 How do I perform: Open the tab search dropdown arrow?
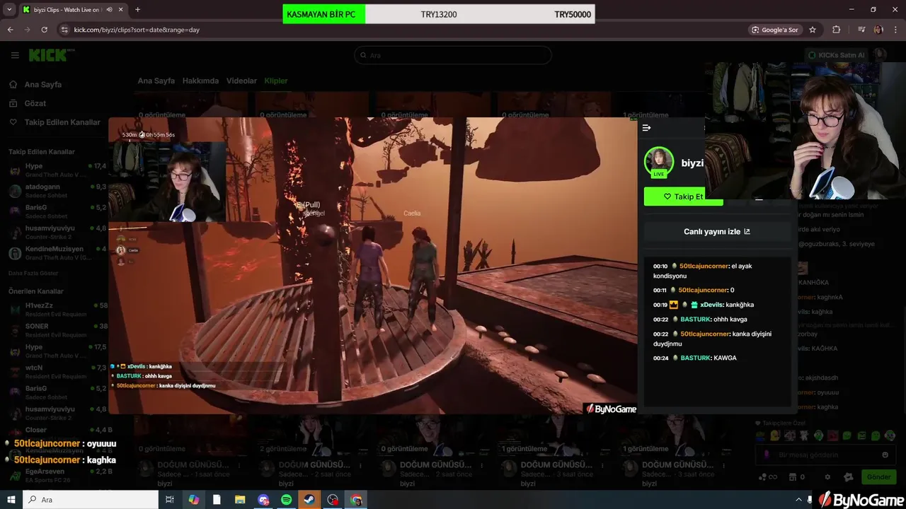click(9, 10)
